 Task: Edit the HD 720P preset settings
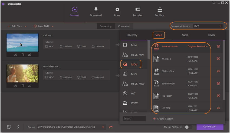(218, 108)
